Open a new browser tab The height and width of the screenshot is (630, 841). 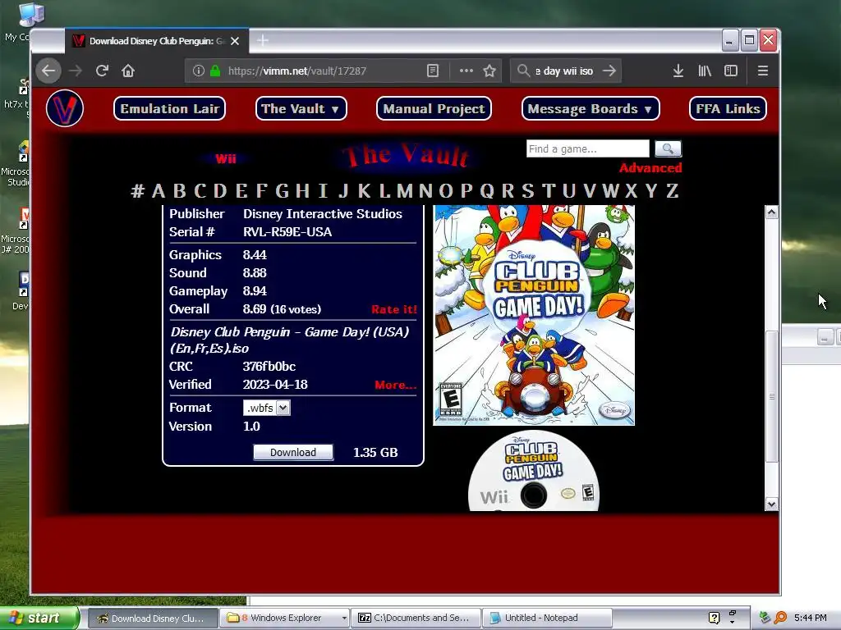tap(262, 41)
